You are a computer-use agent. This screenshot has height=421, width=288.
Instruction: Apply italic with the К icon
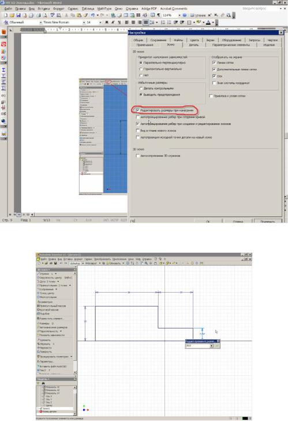pos(113,23)
